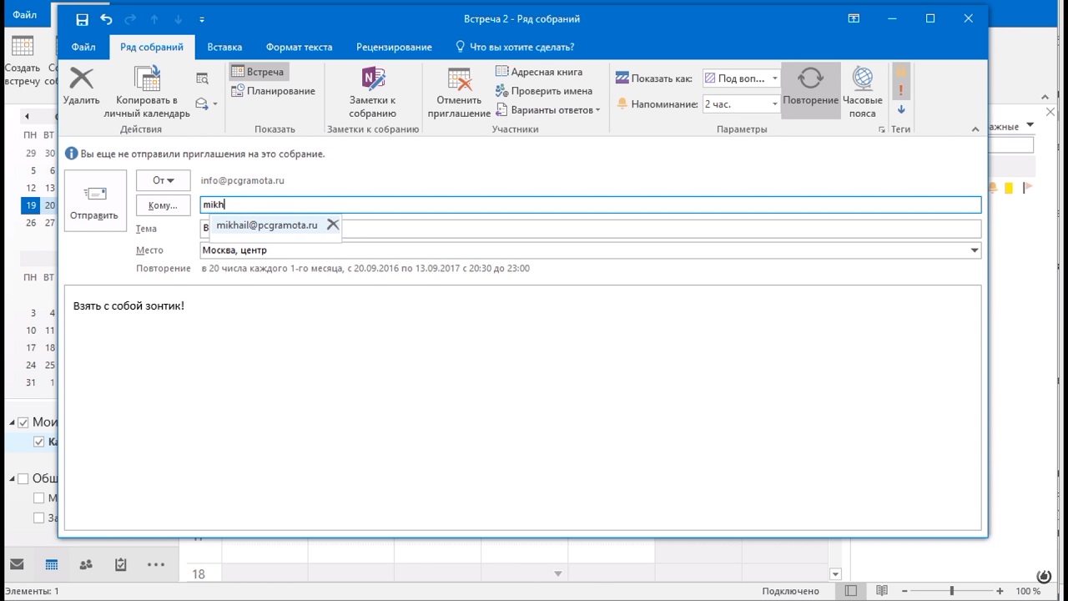Open Address book (Адресная книга)

tap(538, 72)
